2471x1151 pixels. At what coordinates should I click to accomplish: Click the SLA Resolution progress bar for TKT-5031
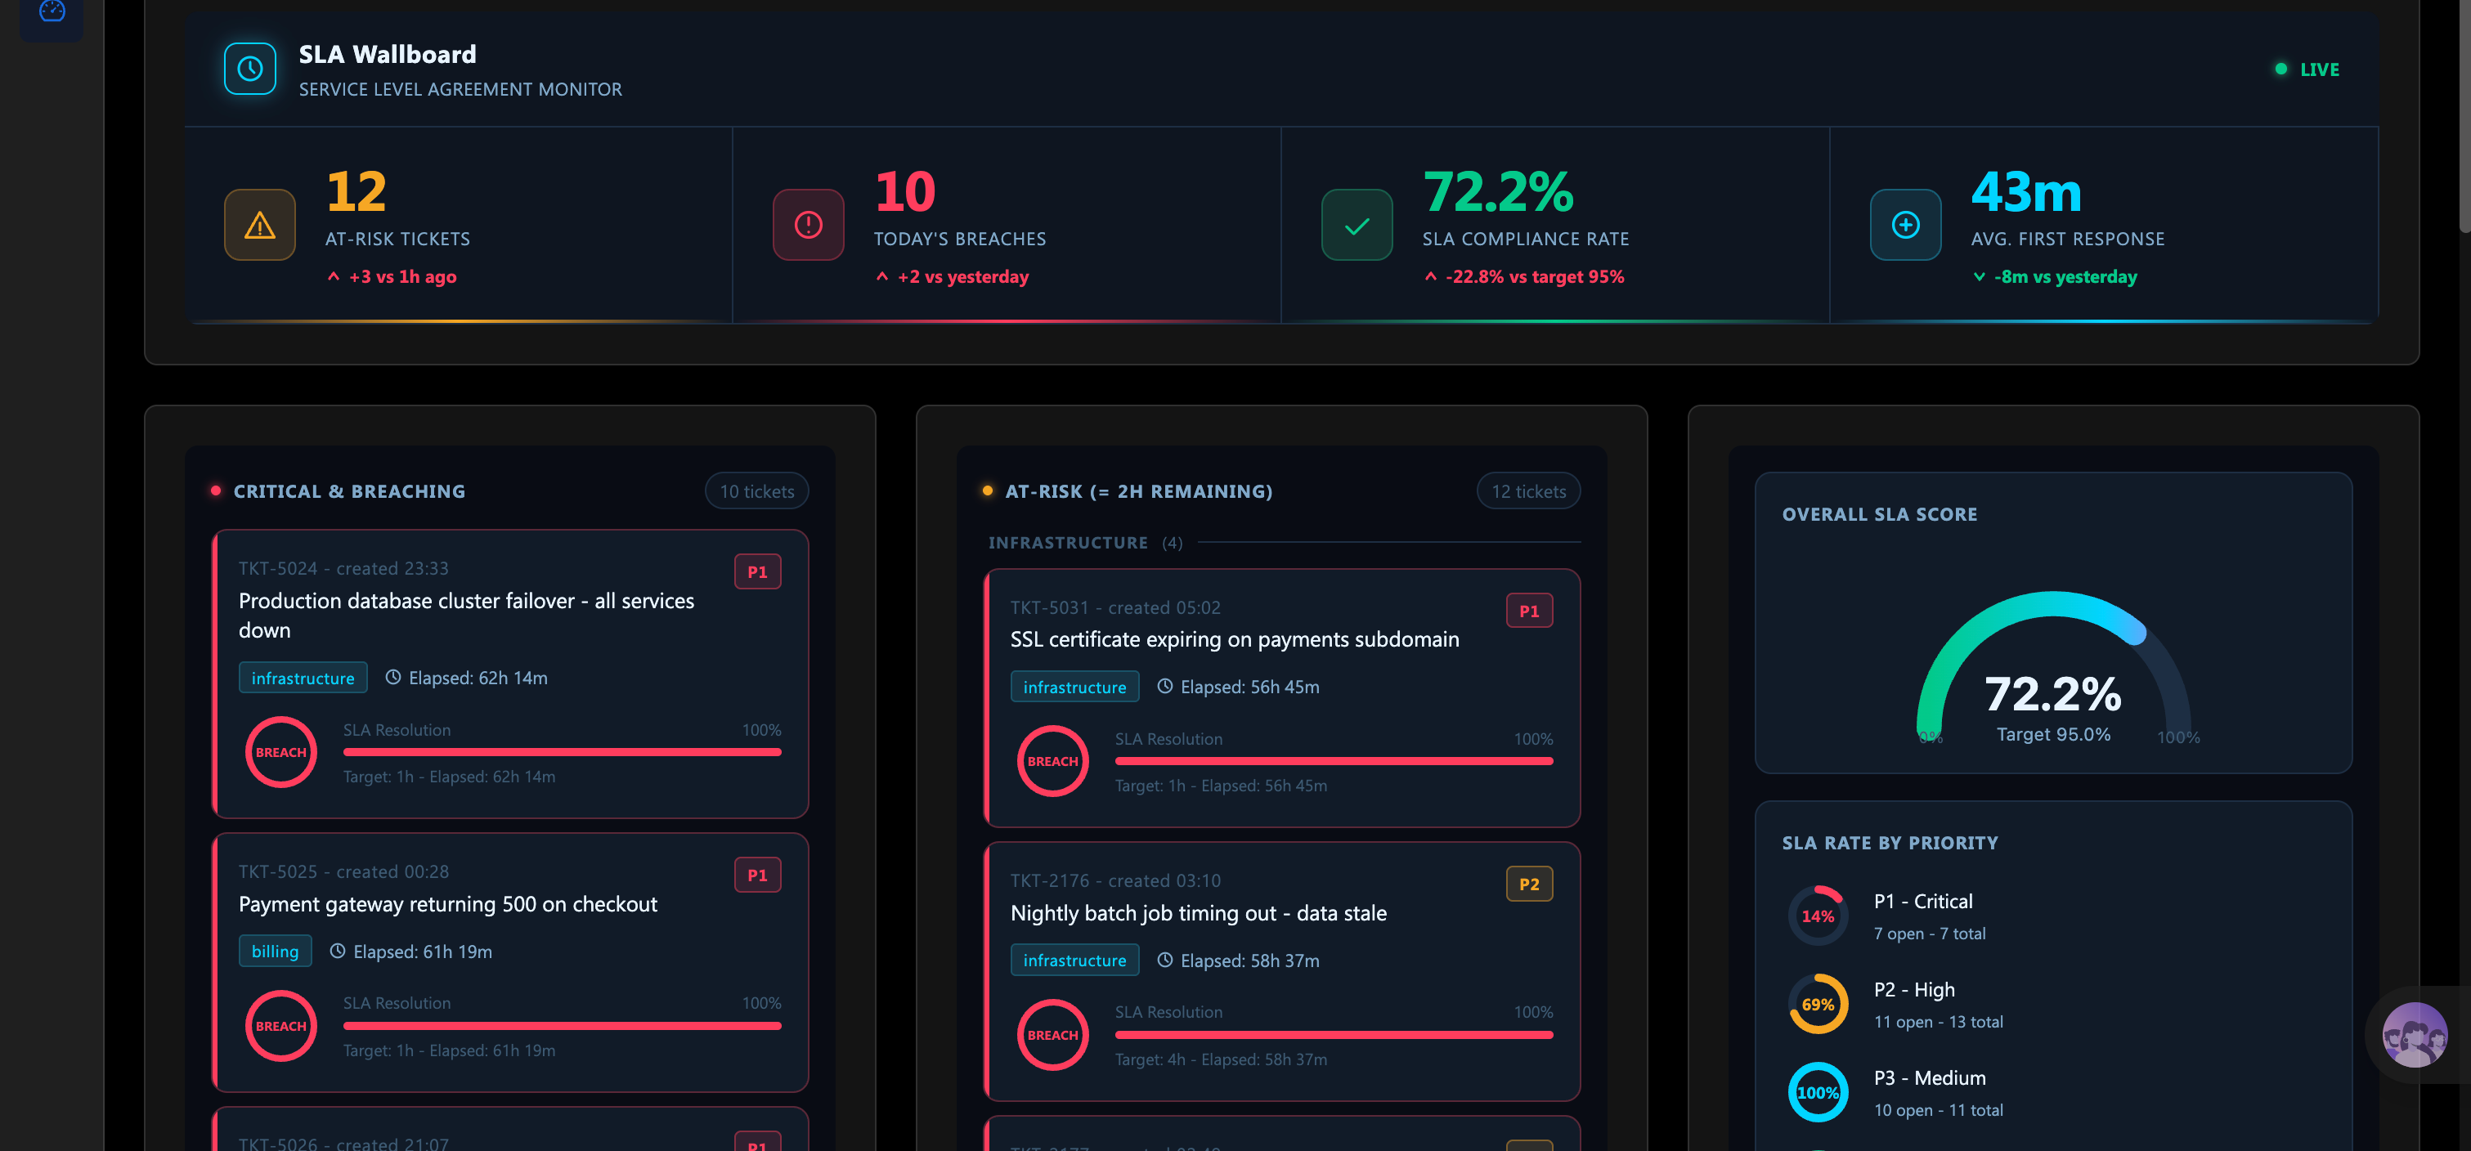1334,760
